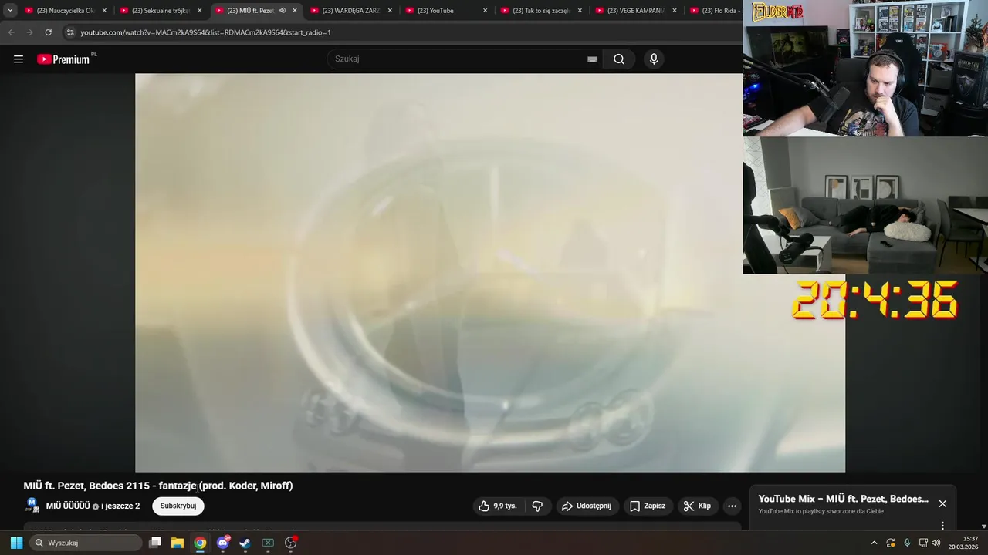Screen dimensions: 988x555
Task: Open the recording app icon with red dot
Action: tap(291, 543)
